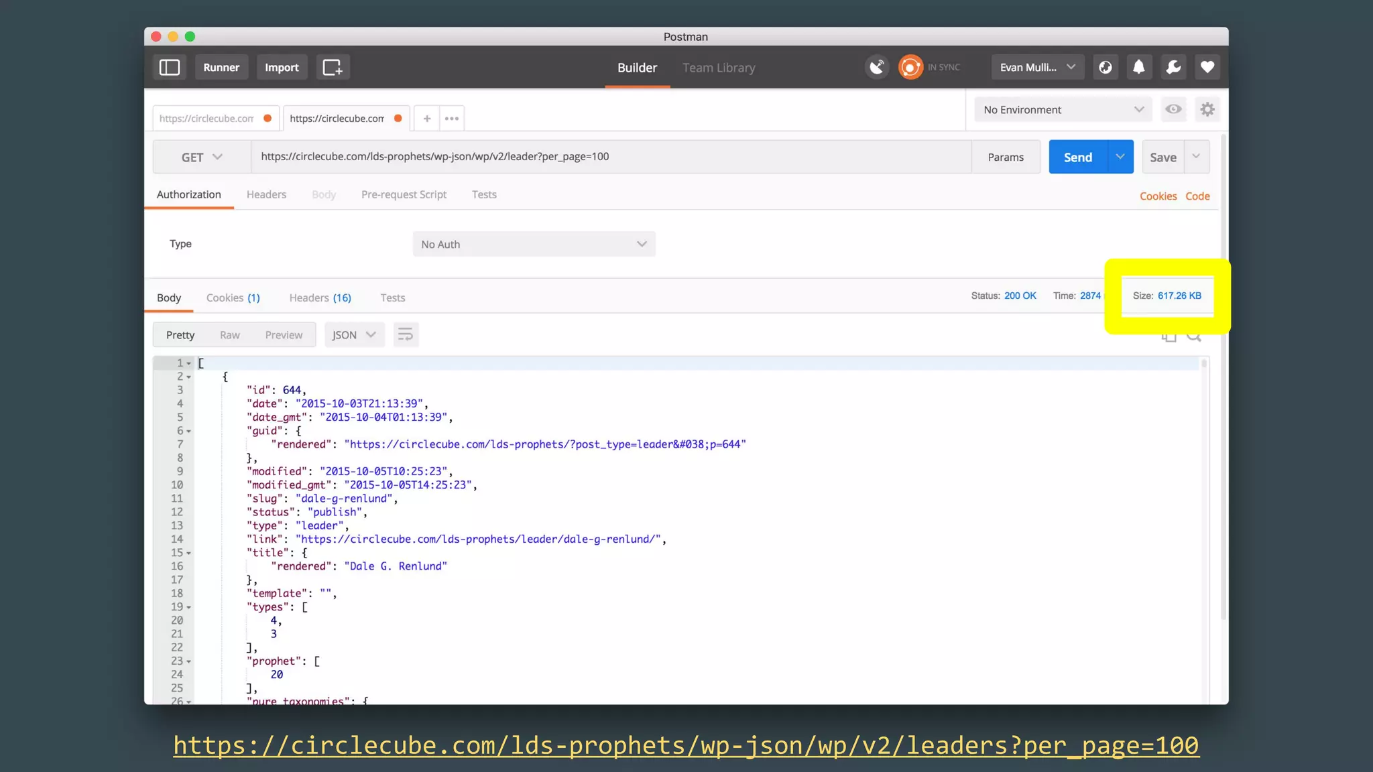This screenshot has height=772, width=1373.
Task: Open the Code link
Action: [x=1197, y=196]
